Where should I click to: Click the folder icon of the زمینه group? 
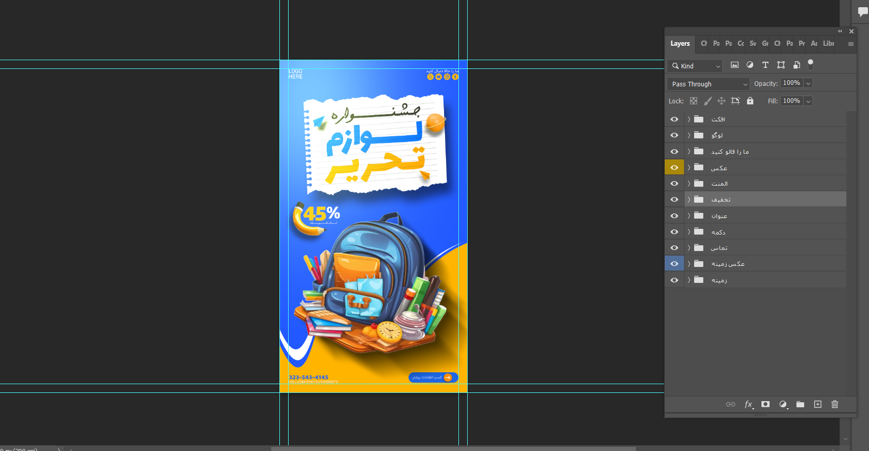tap(699, 280)
